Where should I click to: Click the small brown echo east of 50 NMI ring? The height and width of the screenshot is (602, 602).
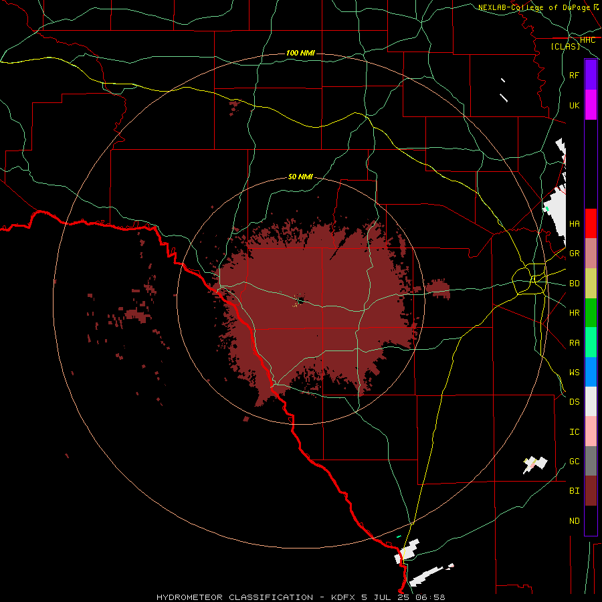point(437,289)
